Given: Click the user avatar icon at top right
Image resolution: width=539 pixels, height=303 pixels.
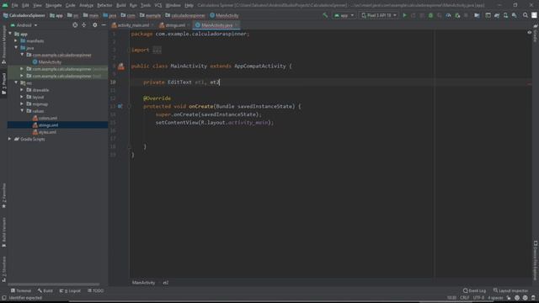Looking at the screenshot, I should point(534,15).
